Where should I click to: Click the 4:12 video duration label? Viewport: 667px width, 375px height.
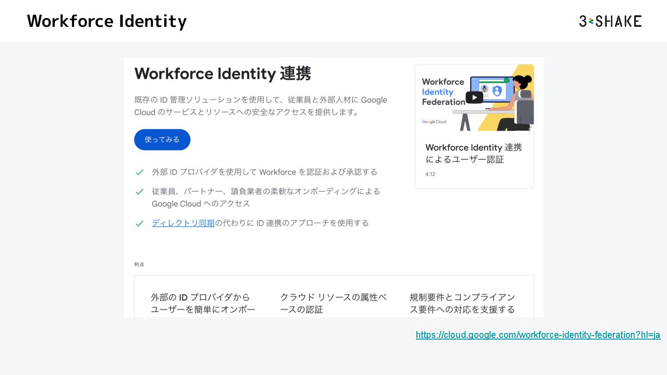tap(430, 174)
